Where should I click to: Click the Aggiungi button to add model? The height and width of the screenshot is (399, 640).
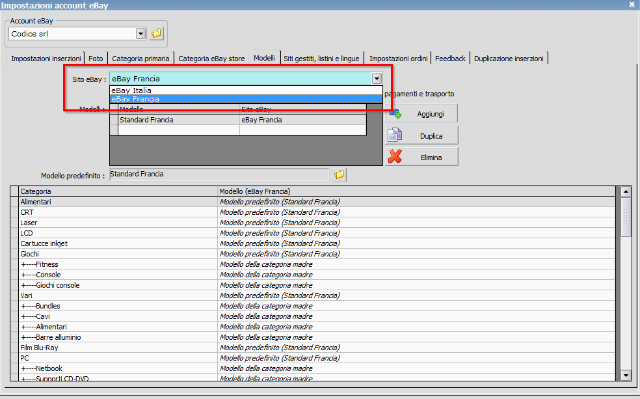(x=421, y=113)
